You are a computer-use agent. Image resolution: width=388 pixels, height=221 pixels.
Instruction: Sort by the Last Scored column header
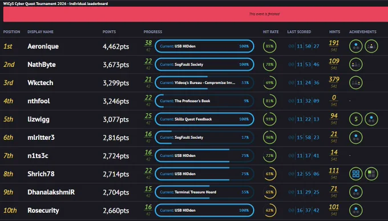pyautogui.click(x=299, y=32)
